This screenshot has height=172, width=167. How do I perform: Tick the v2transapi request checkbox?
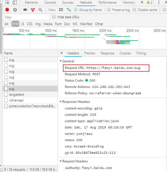pos(6,100)
